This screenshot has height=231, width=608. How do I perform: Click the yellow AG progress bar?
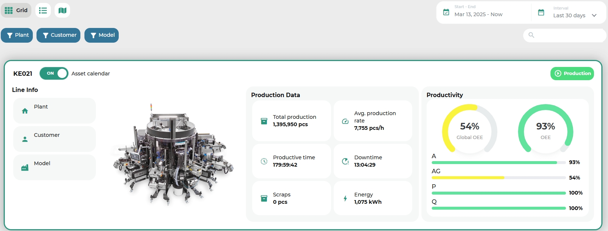pyautogui.click(x=468, y=178)
